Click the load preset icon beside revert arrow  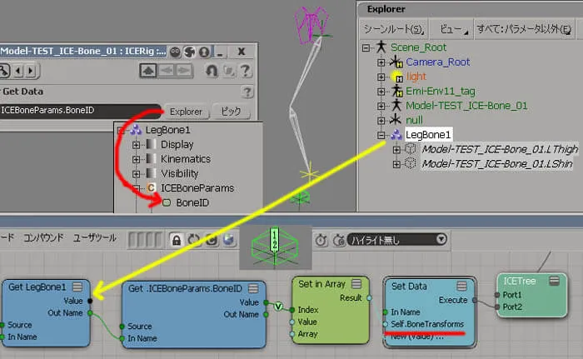point(229,71)
